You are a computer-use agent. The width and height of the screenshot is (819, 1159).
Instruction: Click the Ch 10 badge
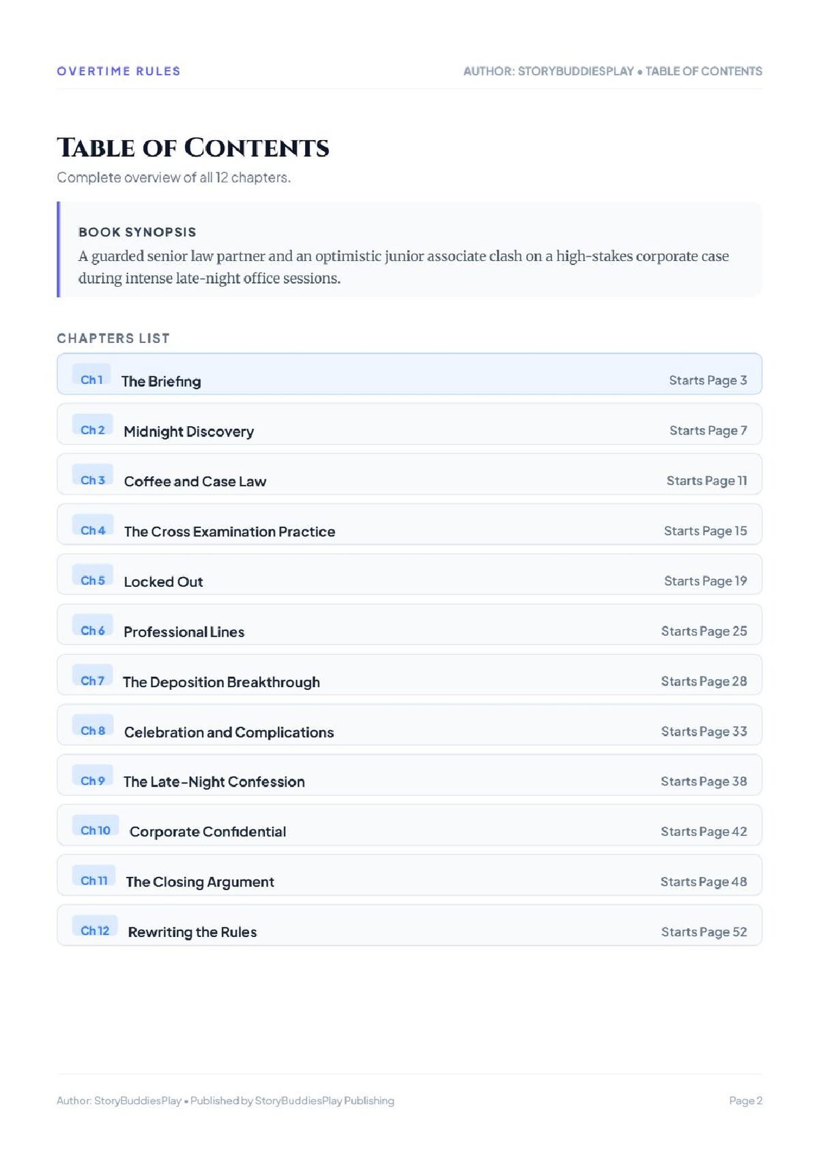coord(96,826)
